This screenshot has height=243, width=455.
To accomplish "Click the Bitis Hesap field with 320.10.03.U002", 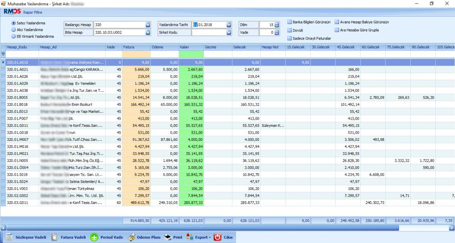I will 119,33.
